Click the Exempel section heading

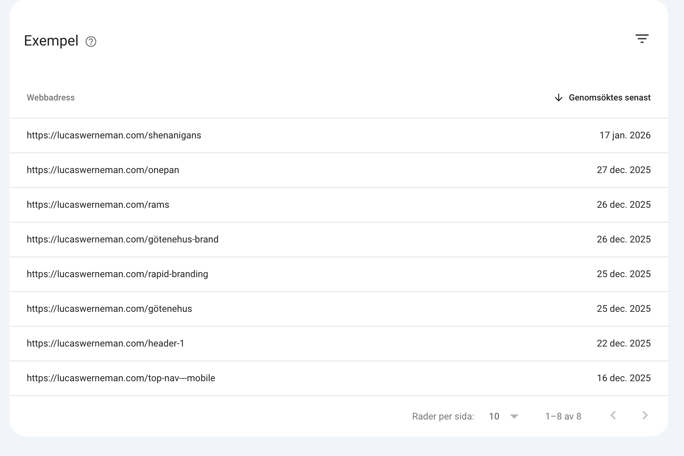tap(51, 41)
